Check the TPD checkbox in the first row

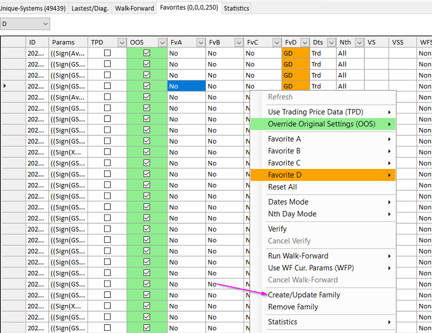tap(107, 53)
